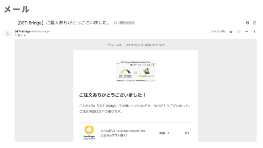The width and height of the screenshot is (263, 148).
Task: Click the DET Bridge banner image
Action: (136, 71)
